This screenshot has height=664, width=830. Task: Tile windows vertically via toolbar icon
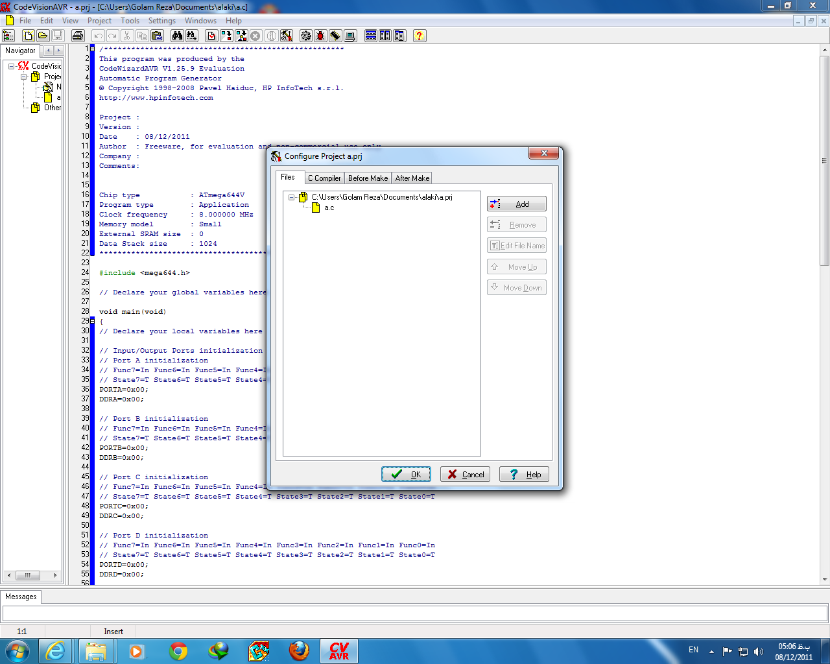(385, 36)
